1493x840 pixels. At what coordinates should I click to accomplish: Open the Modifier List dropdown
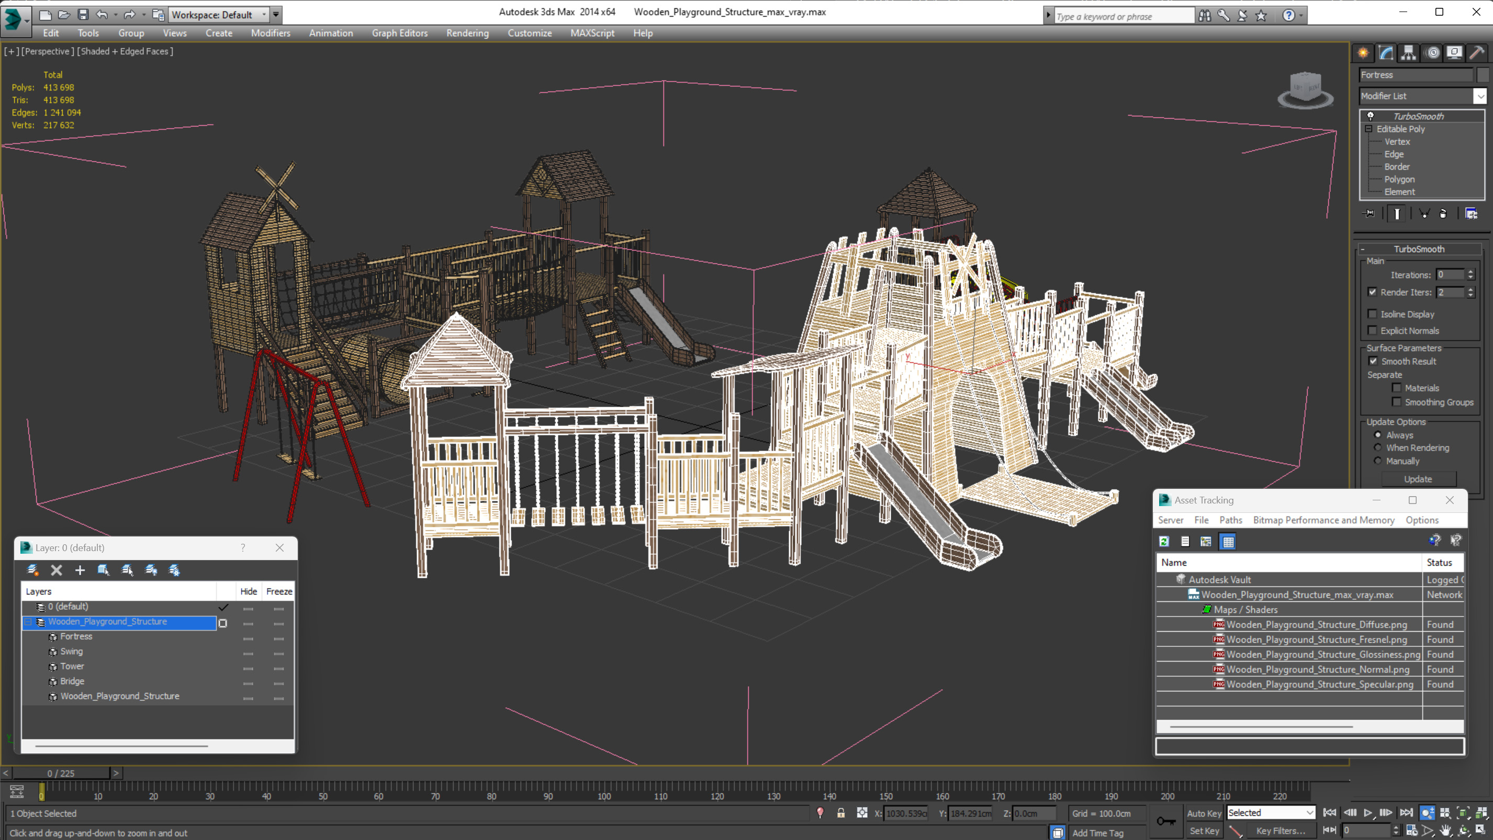click(1480, 96)
